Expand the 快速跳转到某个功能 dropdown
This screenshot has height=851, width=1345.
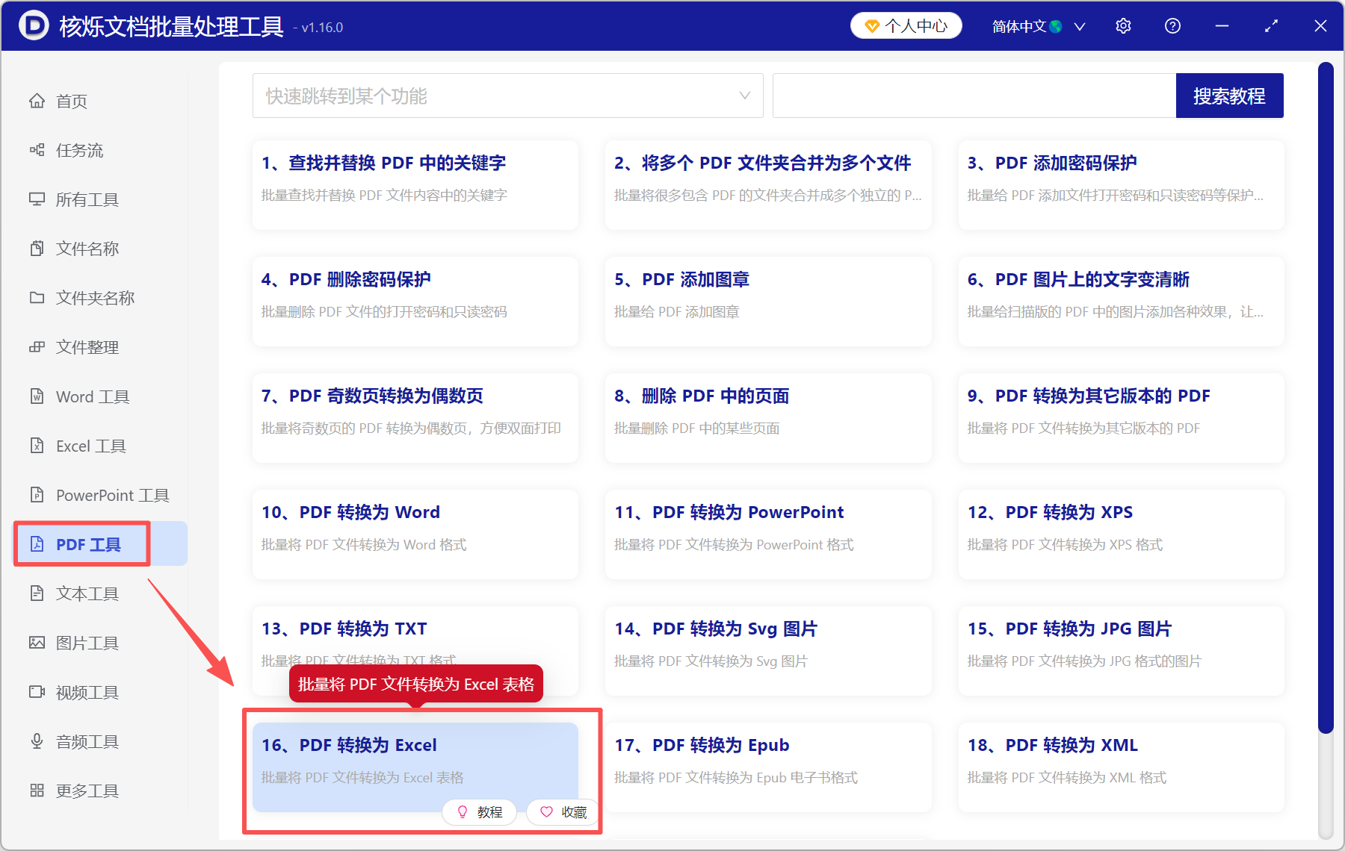(507, 96)
